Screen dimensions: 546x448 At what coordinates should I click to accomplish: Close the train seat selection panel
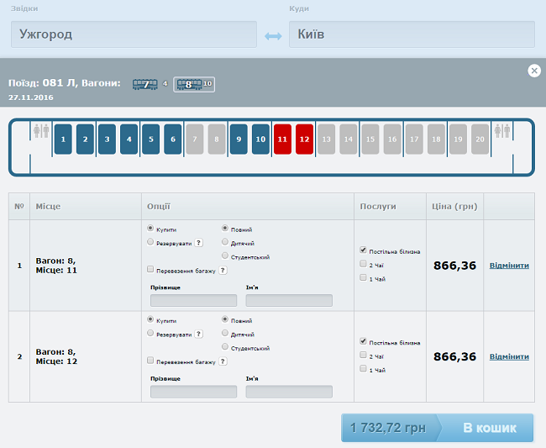(x=534, y=71)
